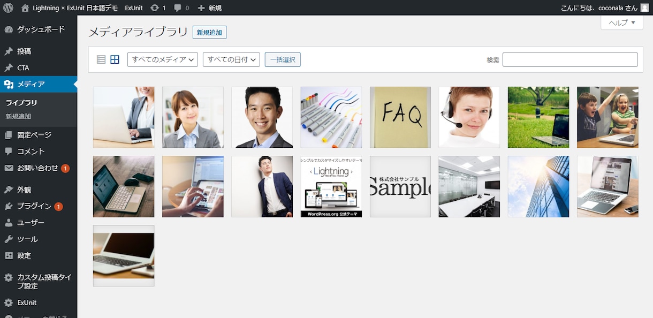Image resolution: width=653 pixels, height=318 pixels.
Task: Open the ライブラリ submenu link
Action: [21, 103]
